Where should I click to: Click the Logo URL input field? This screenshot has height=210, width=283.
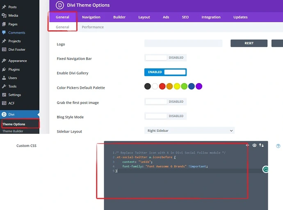(x=183, y=43)
